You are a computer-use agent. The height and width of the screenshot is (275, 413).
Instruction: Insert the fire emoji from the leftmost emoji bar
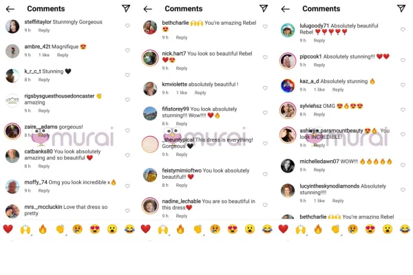coord(43,229)
